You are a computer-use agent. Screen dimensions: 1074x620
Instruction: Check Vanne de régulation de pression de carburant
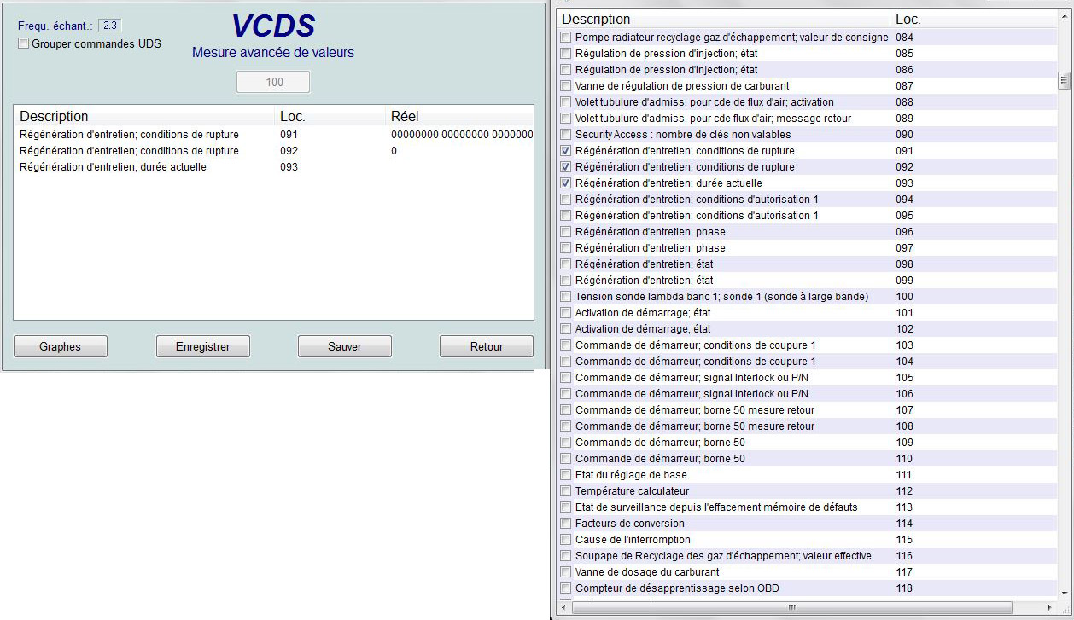pos(565,86)
